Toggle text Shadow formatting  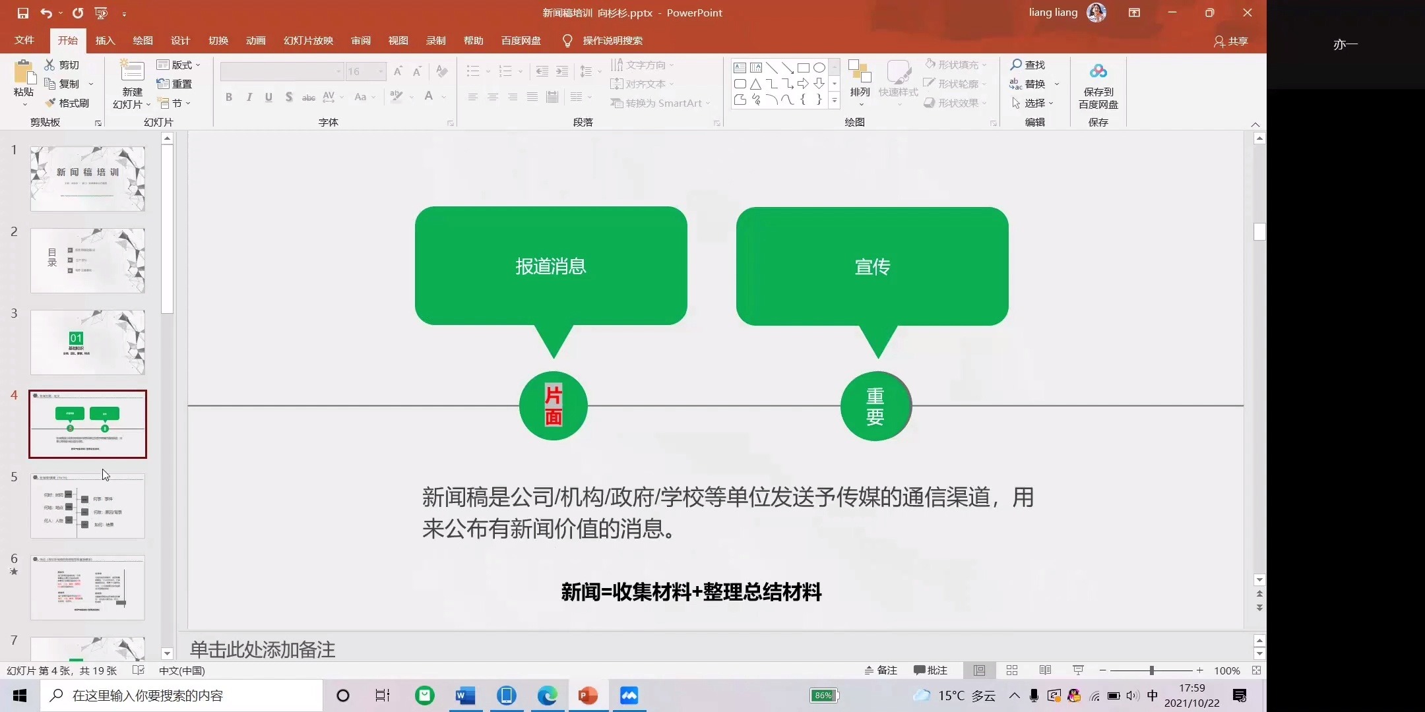(x=289, y=97)
